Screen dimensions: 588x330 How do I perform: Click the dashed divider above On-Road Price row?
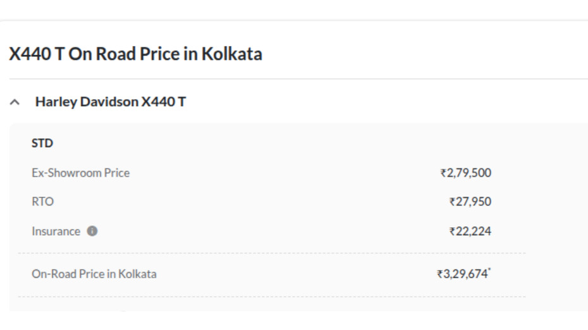point(272,253)
